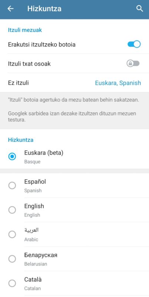Pick the Arabic radio button
Screen dimensions: 149x297
click(x=12, y=235)
